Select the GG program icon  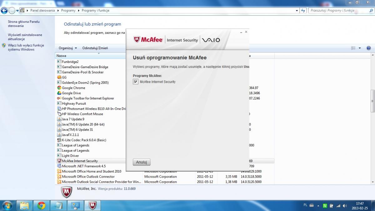(59, 77)
